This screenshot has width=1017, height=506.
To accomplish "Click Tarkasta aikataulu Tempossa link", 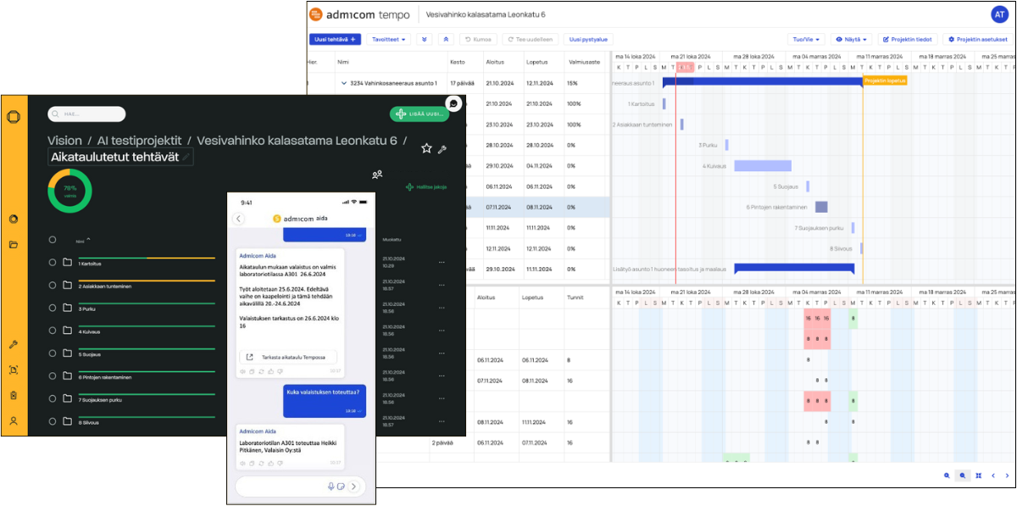I will pos(289,357).
